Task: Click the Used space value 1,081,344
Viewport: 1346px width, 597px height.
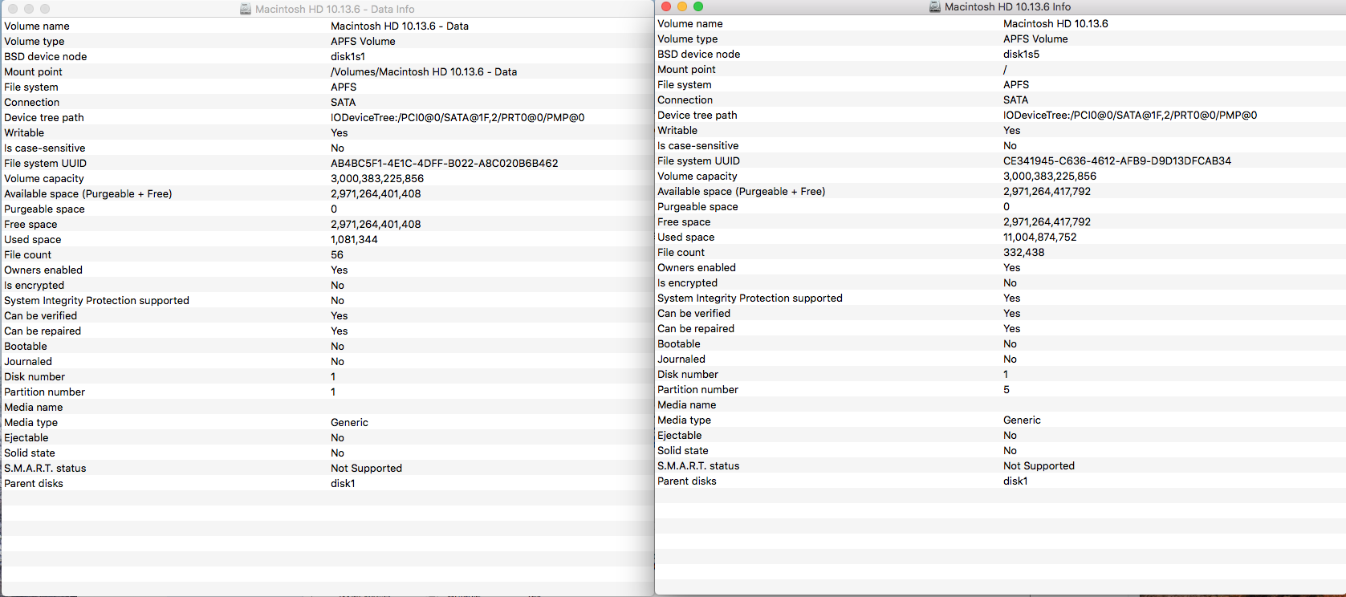Action: [354, 240]
